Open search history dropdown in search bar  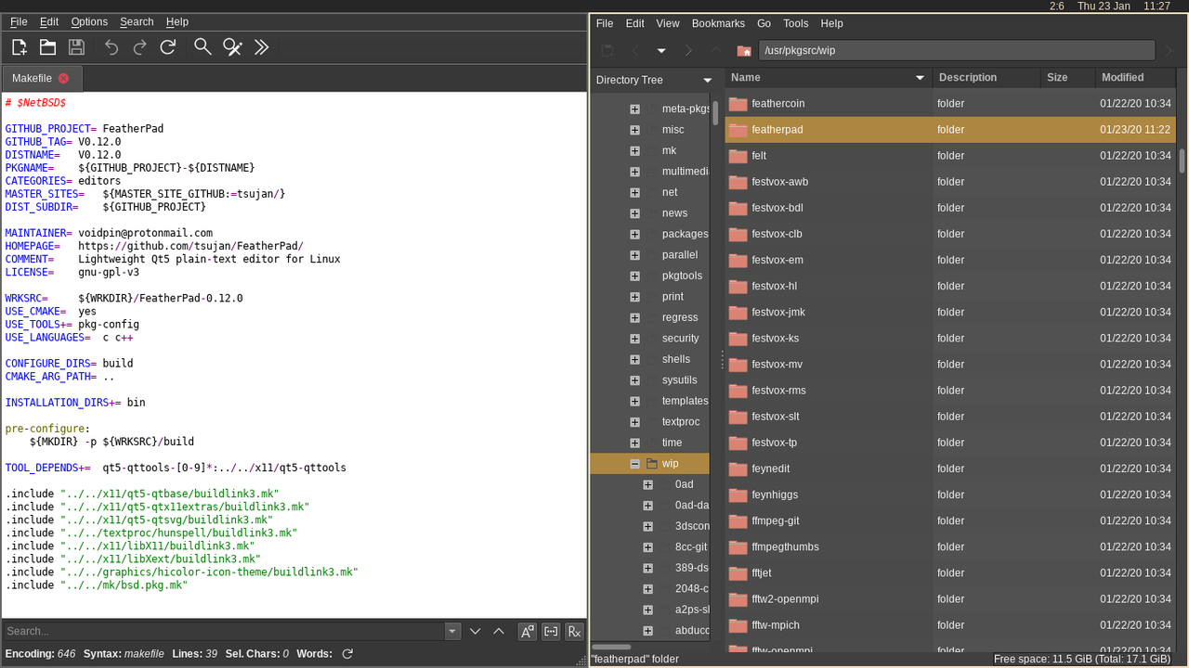[x=452, y=631]
